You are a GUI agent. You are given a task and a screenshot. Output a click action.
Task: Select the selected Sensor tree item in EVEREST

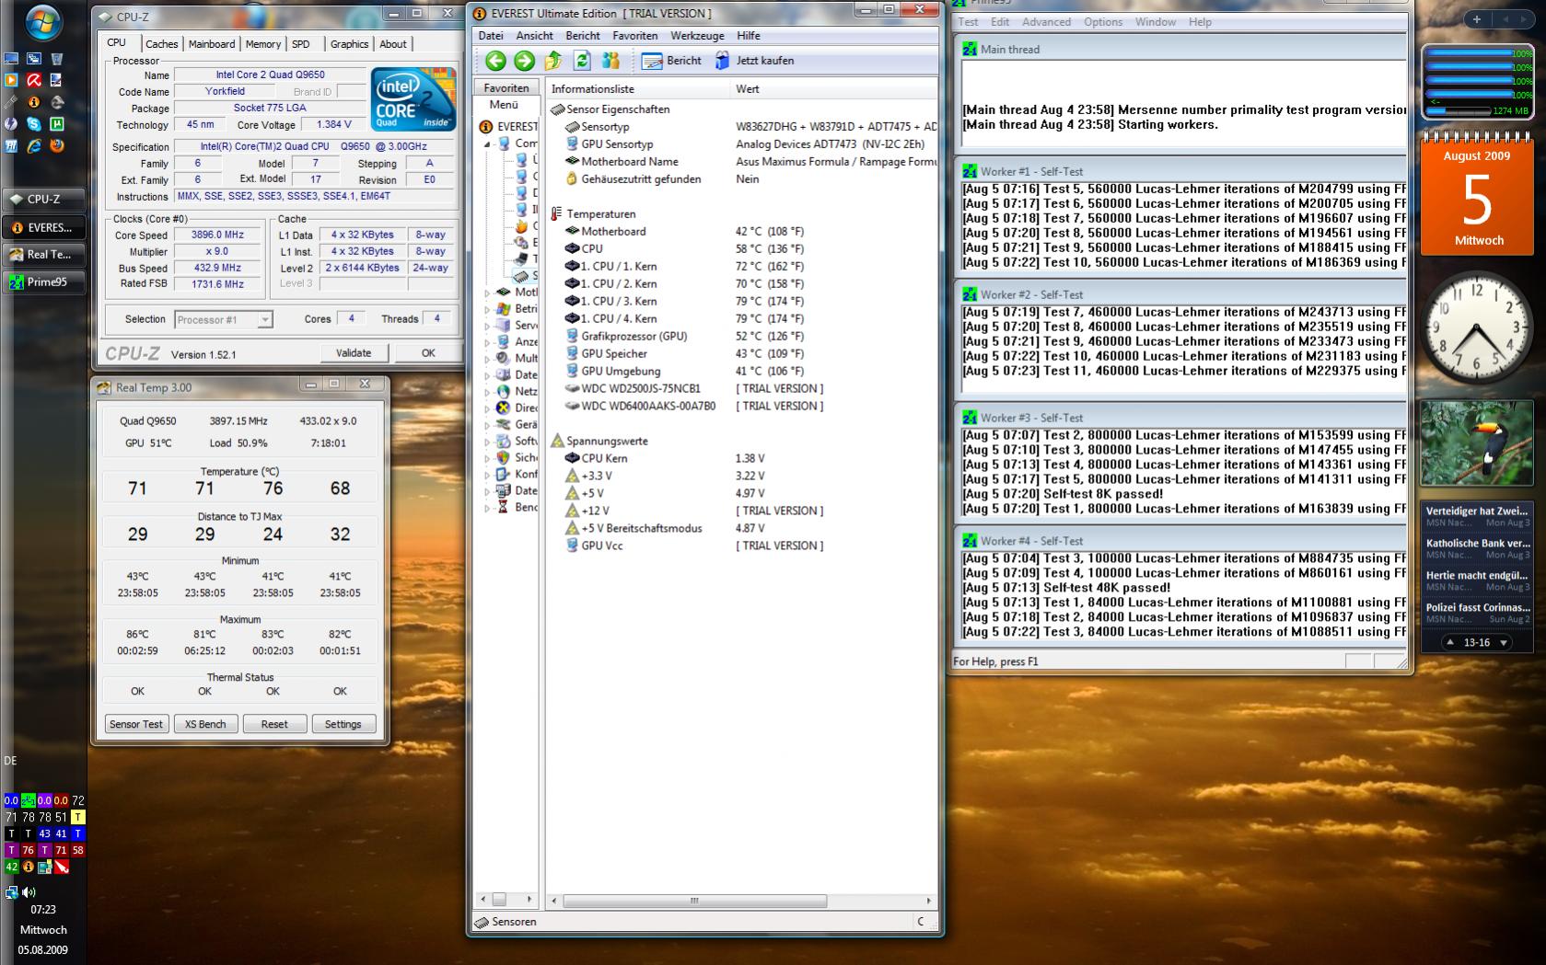point(527,276)
